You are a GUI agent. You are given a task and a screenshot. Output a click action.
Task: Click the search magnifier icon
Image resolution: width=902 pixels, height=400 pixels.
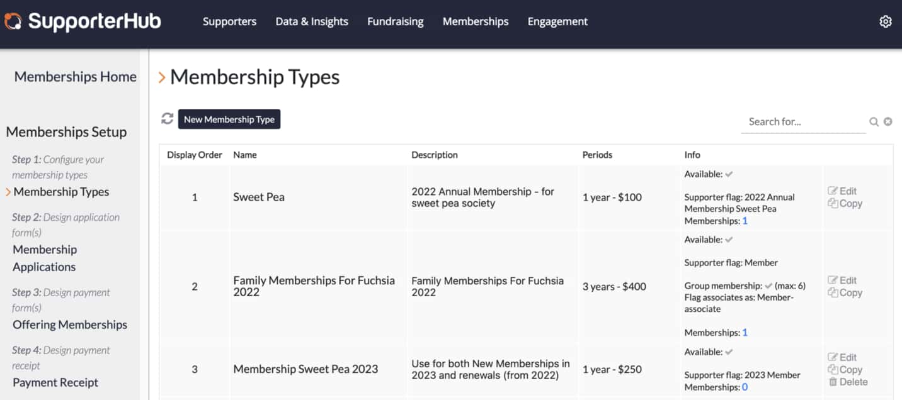click(x=874, y=122)
